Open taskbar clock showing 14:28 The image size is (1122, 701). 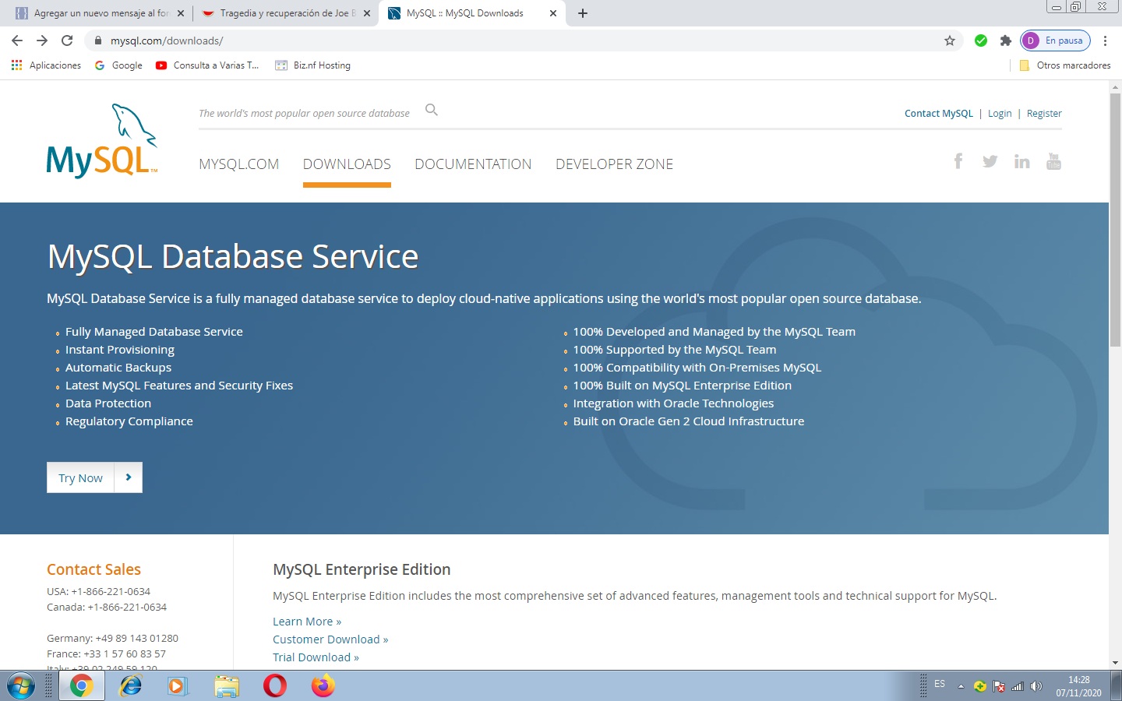[1079, 686]
